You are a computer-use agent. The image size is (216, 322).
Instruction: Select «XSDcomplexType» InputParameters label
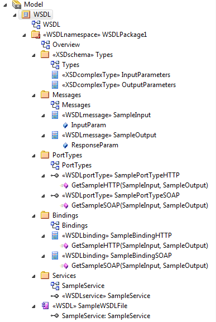tap(116, 75)
